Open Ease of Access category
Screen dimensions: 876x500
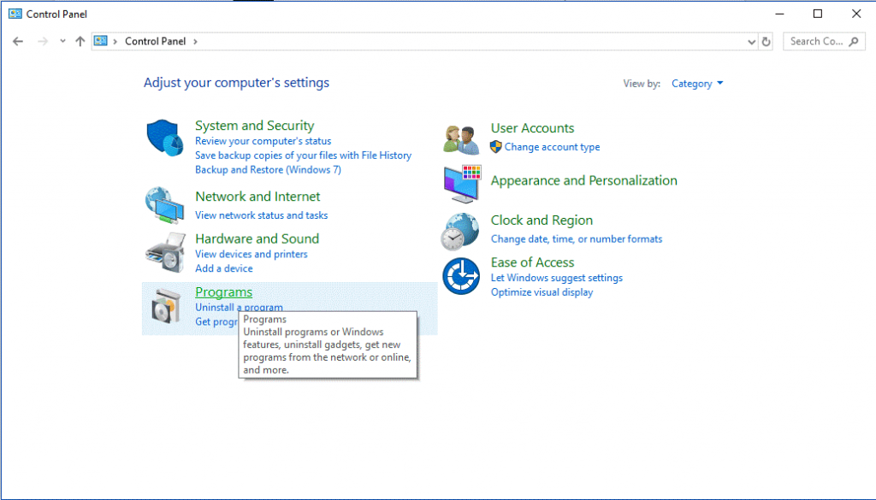[x=532, y=262]
